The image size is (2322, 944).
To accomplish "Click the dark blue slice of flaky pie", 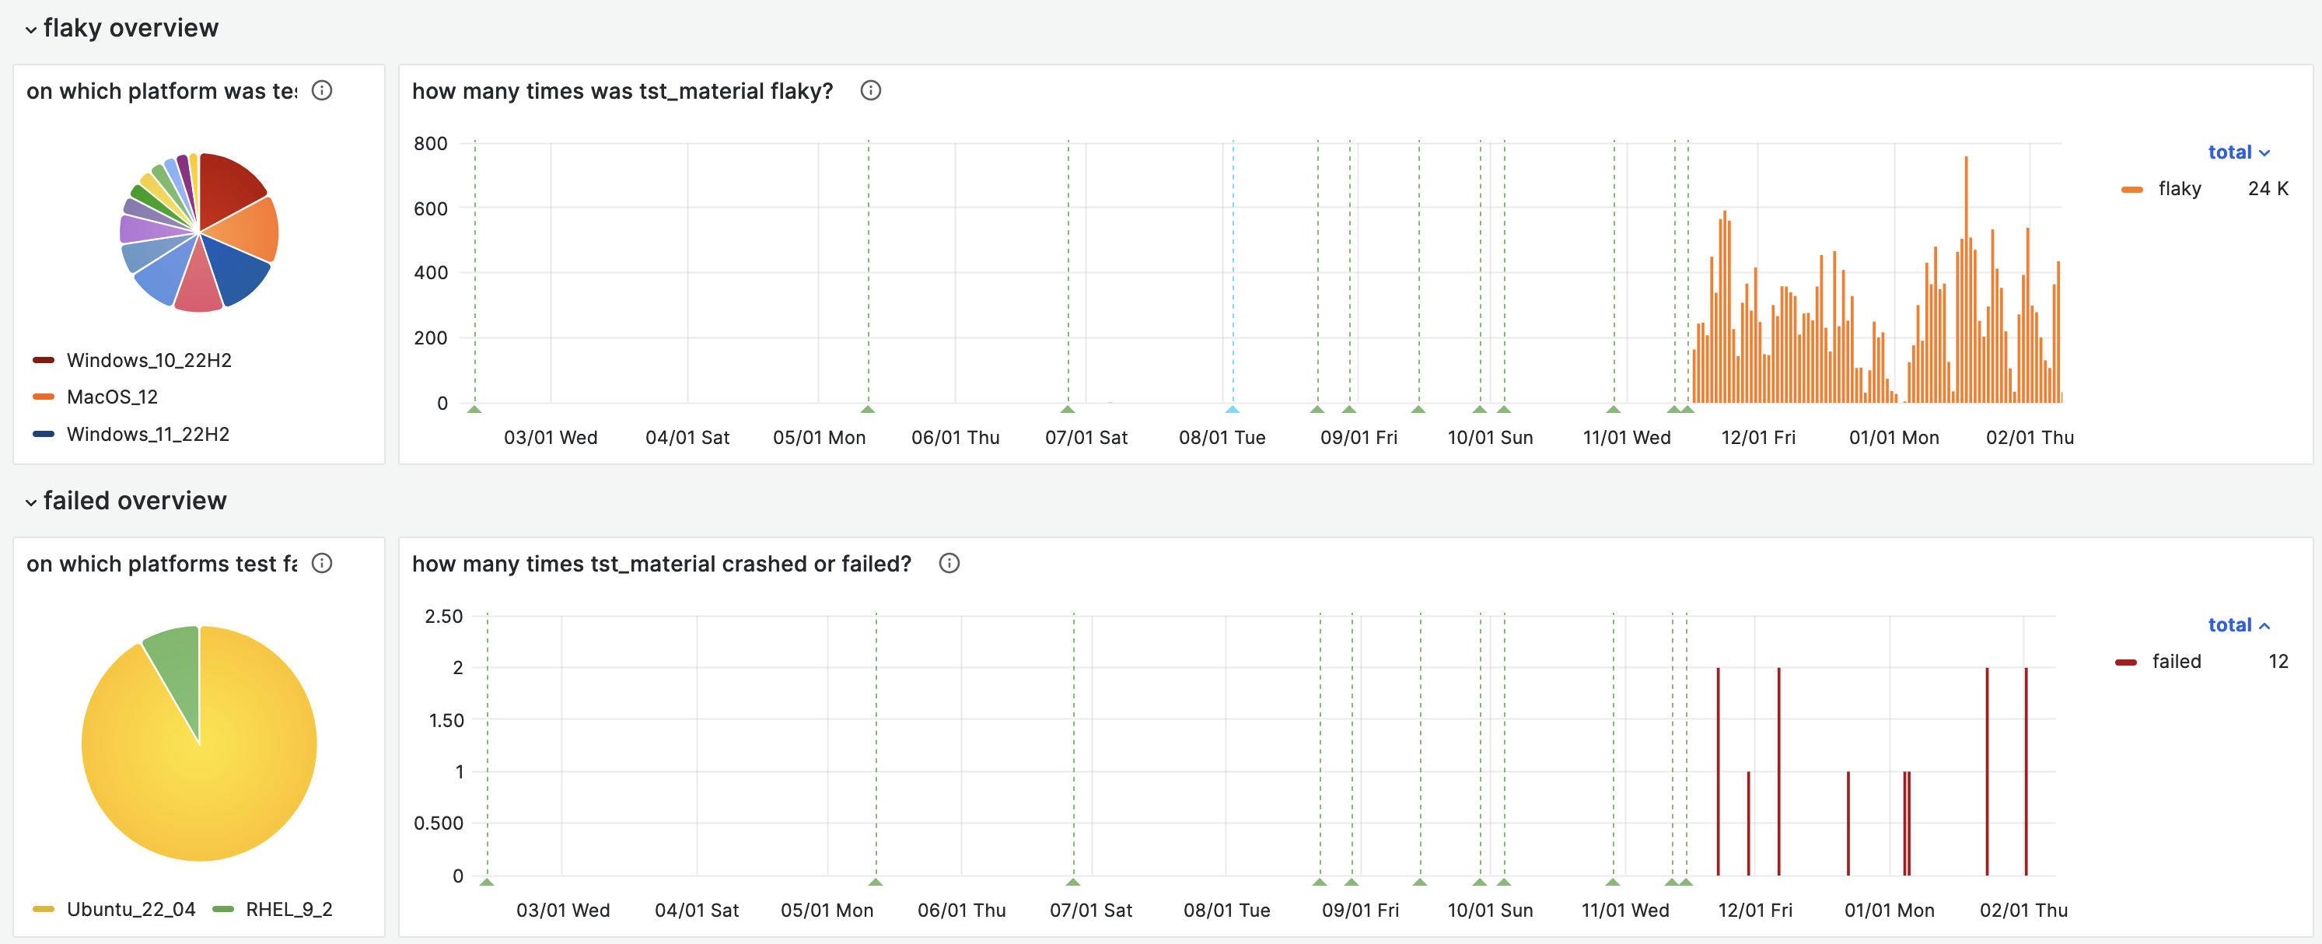I will tap(236, 272).
